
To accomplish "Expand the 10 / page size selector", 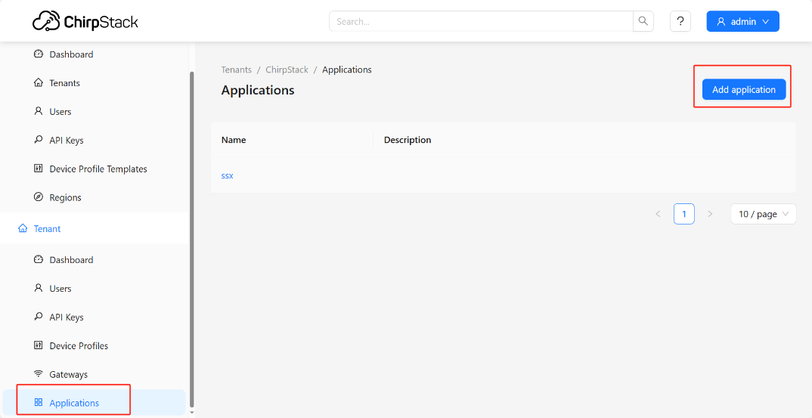I will coord(763,214).
